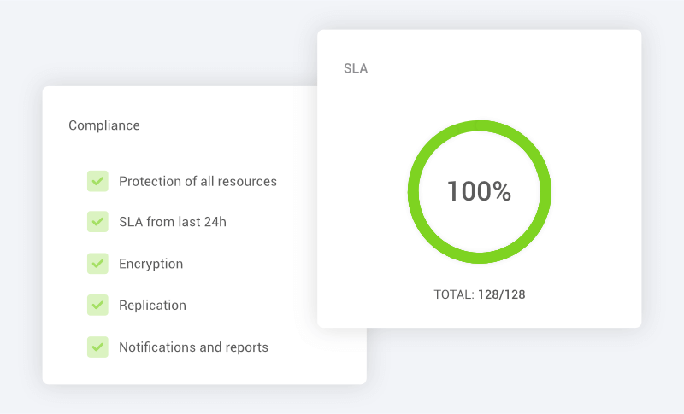Uncheck the SLA from last 24h checkbox
Viewport: 684px width, 414px height.
click(97, 222)
